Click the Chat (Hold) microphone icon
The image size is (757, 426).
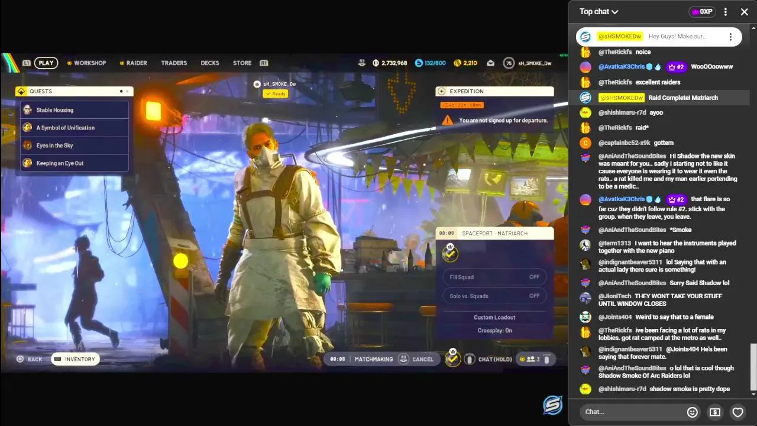tap(470, 359)
